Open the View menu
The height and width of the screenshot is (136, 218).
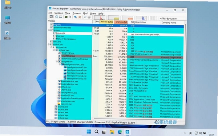point(68,13)
